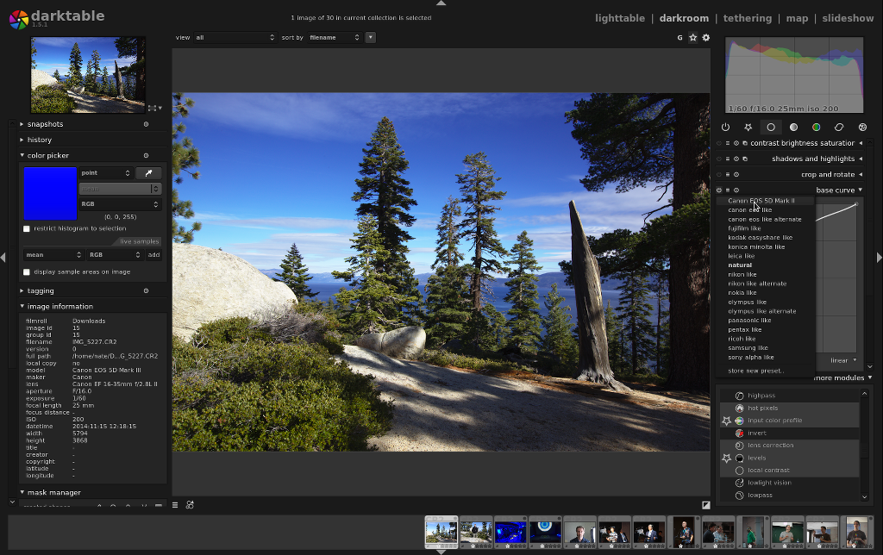
Task: Show favourite modules star group
Action: tap(748, 127)
